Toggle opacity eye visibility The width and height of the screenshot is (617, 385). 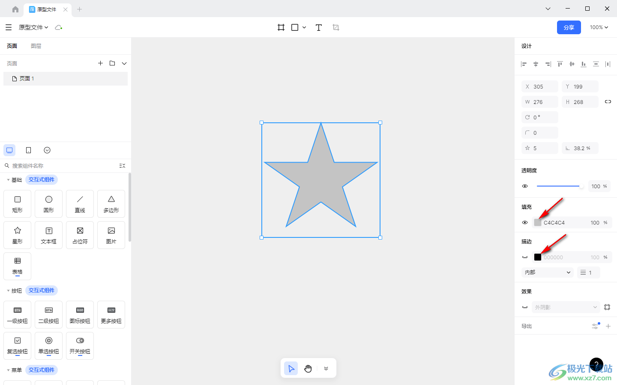coord(525,186)
